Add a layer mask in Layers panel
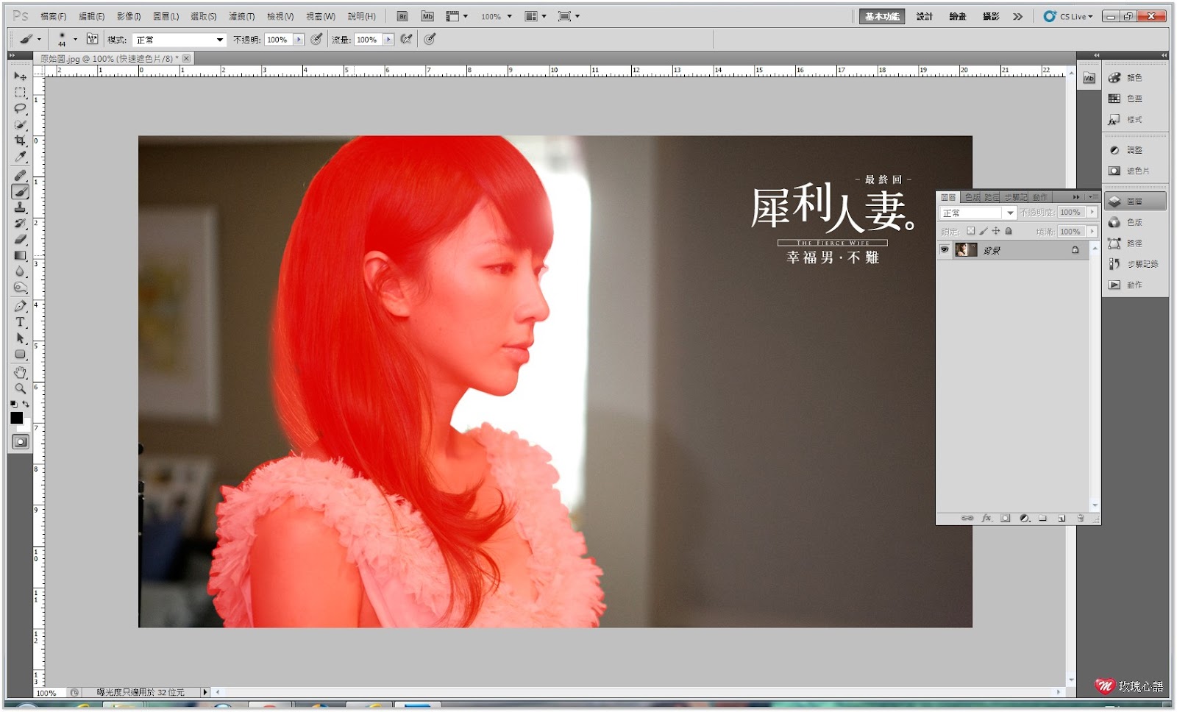 [1006, 518]
